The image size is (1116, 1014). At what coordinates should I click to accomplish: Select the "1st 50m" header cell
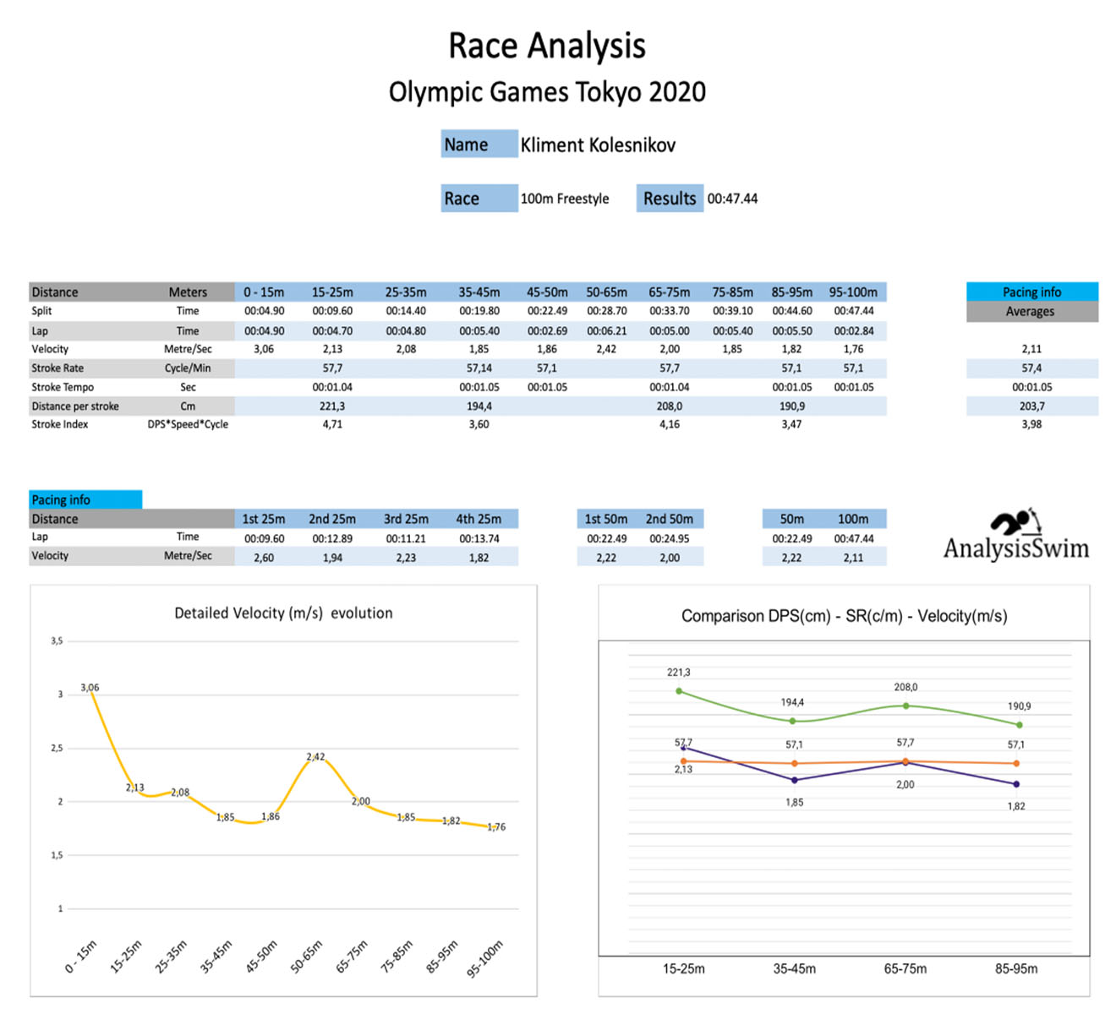pyautogui.click(x=606, y=519)
